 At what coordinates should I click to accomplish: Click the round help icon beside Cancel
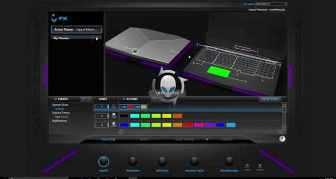282,139
